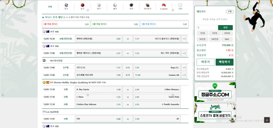Pick the home team at odds 2.02
Image resolution: width=273 pixels, height=128 pixels.
click(x=98, y=39)
